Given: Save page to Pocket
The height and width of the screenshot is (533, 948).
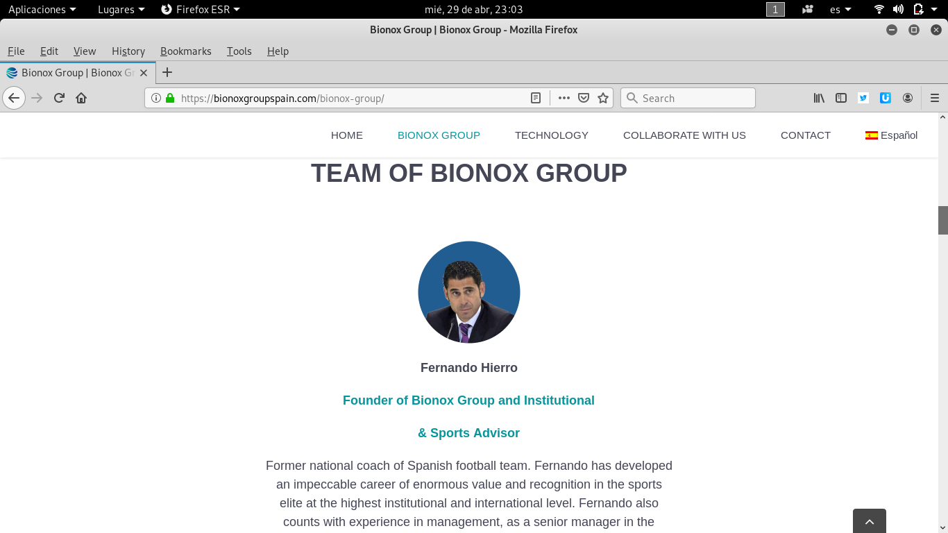Looking at the screenshot, I should point(584,98).
